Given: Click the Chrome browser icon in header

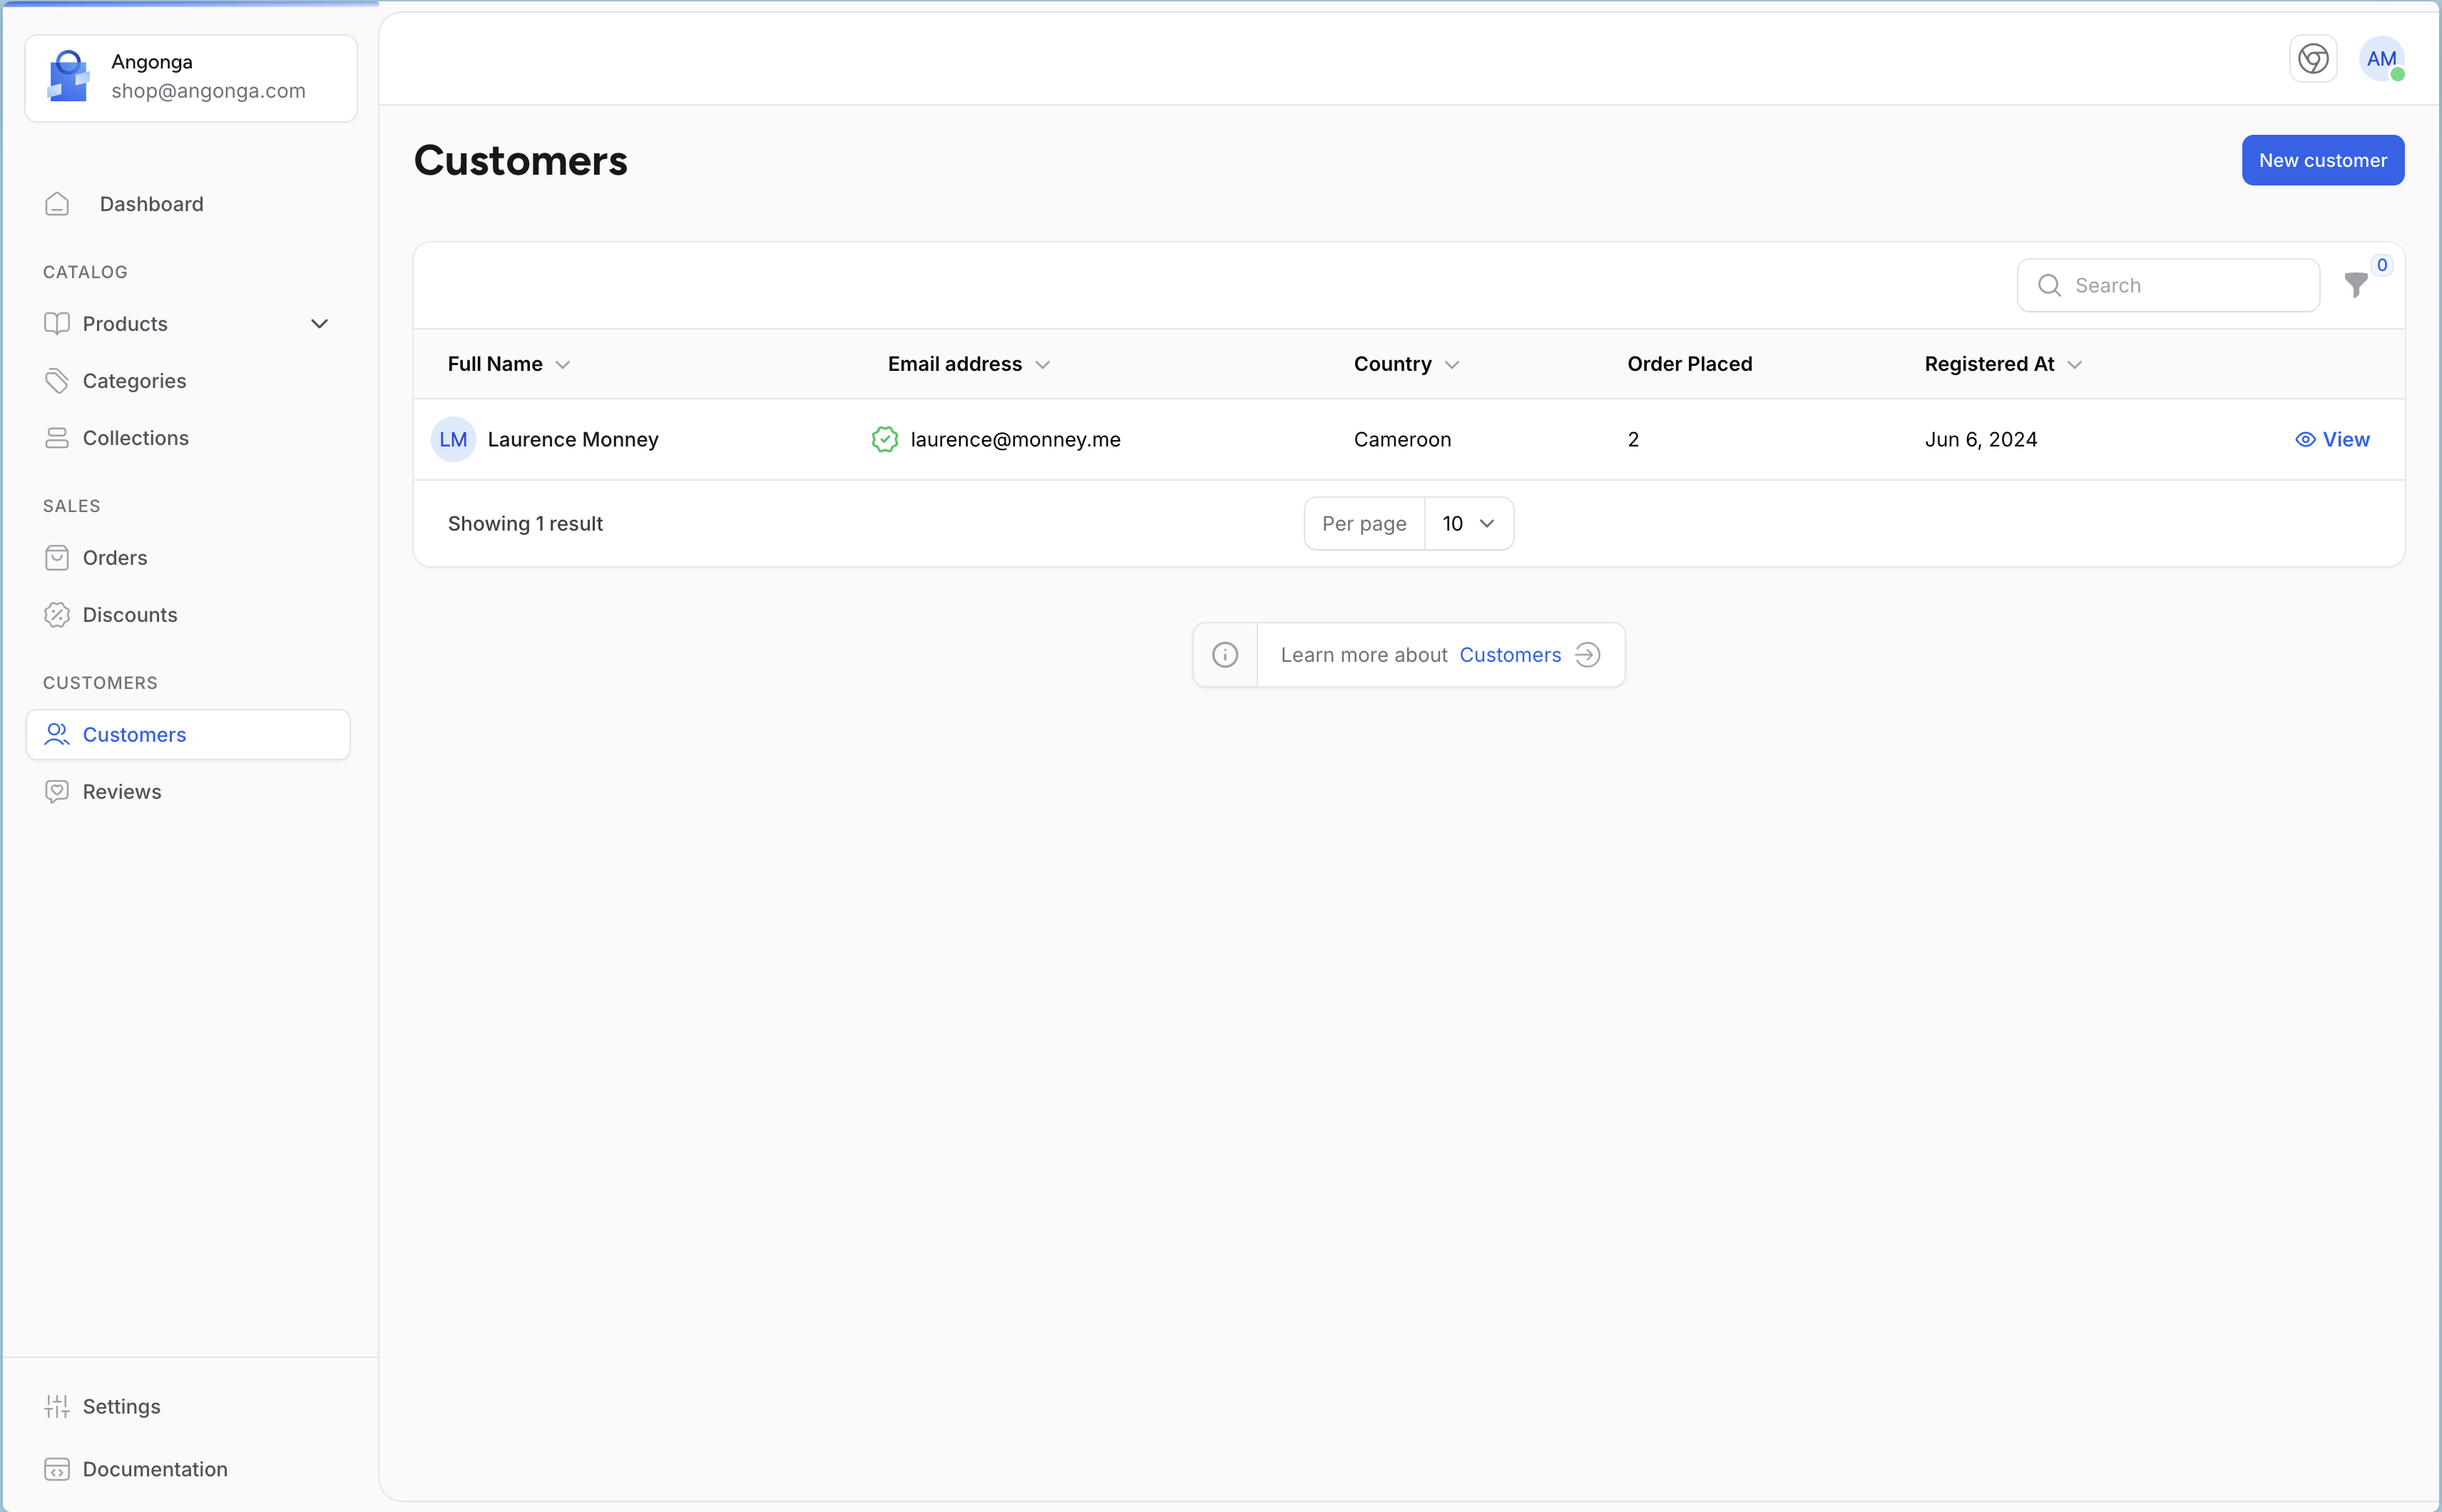Looking at the screenshot, I should pos(2312,59).
